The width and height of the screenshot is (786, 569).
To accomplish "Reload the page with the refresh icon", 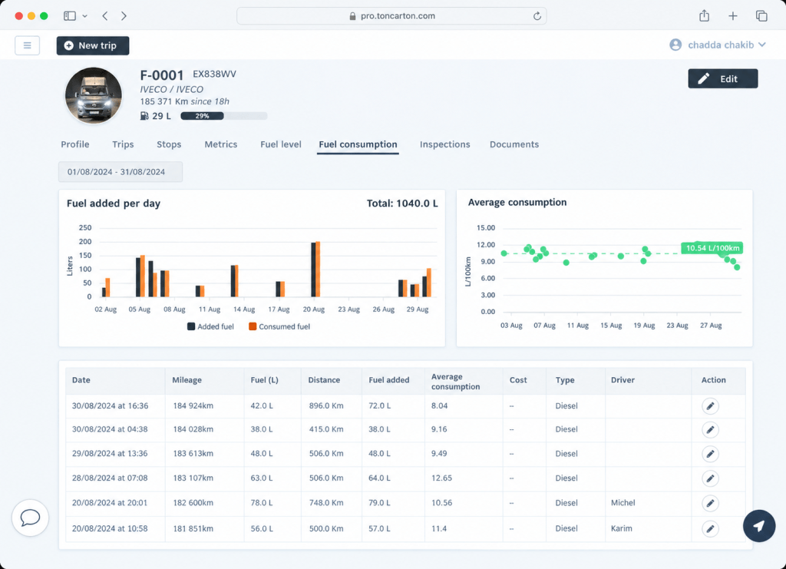I will [537, 16].
